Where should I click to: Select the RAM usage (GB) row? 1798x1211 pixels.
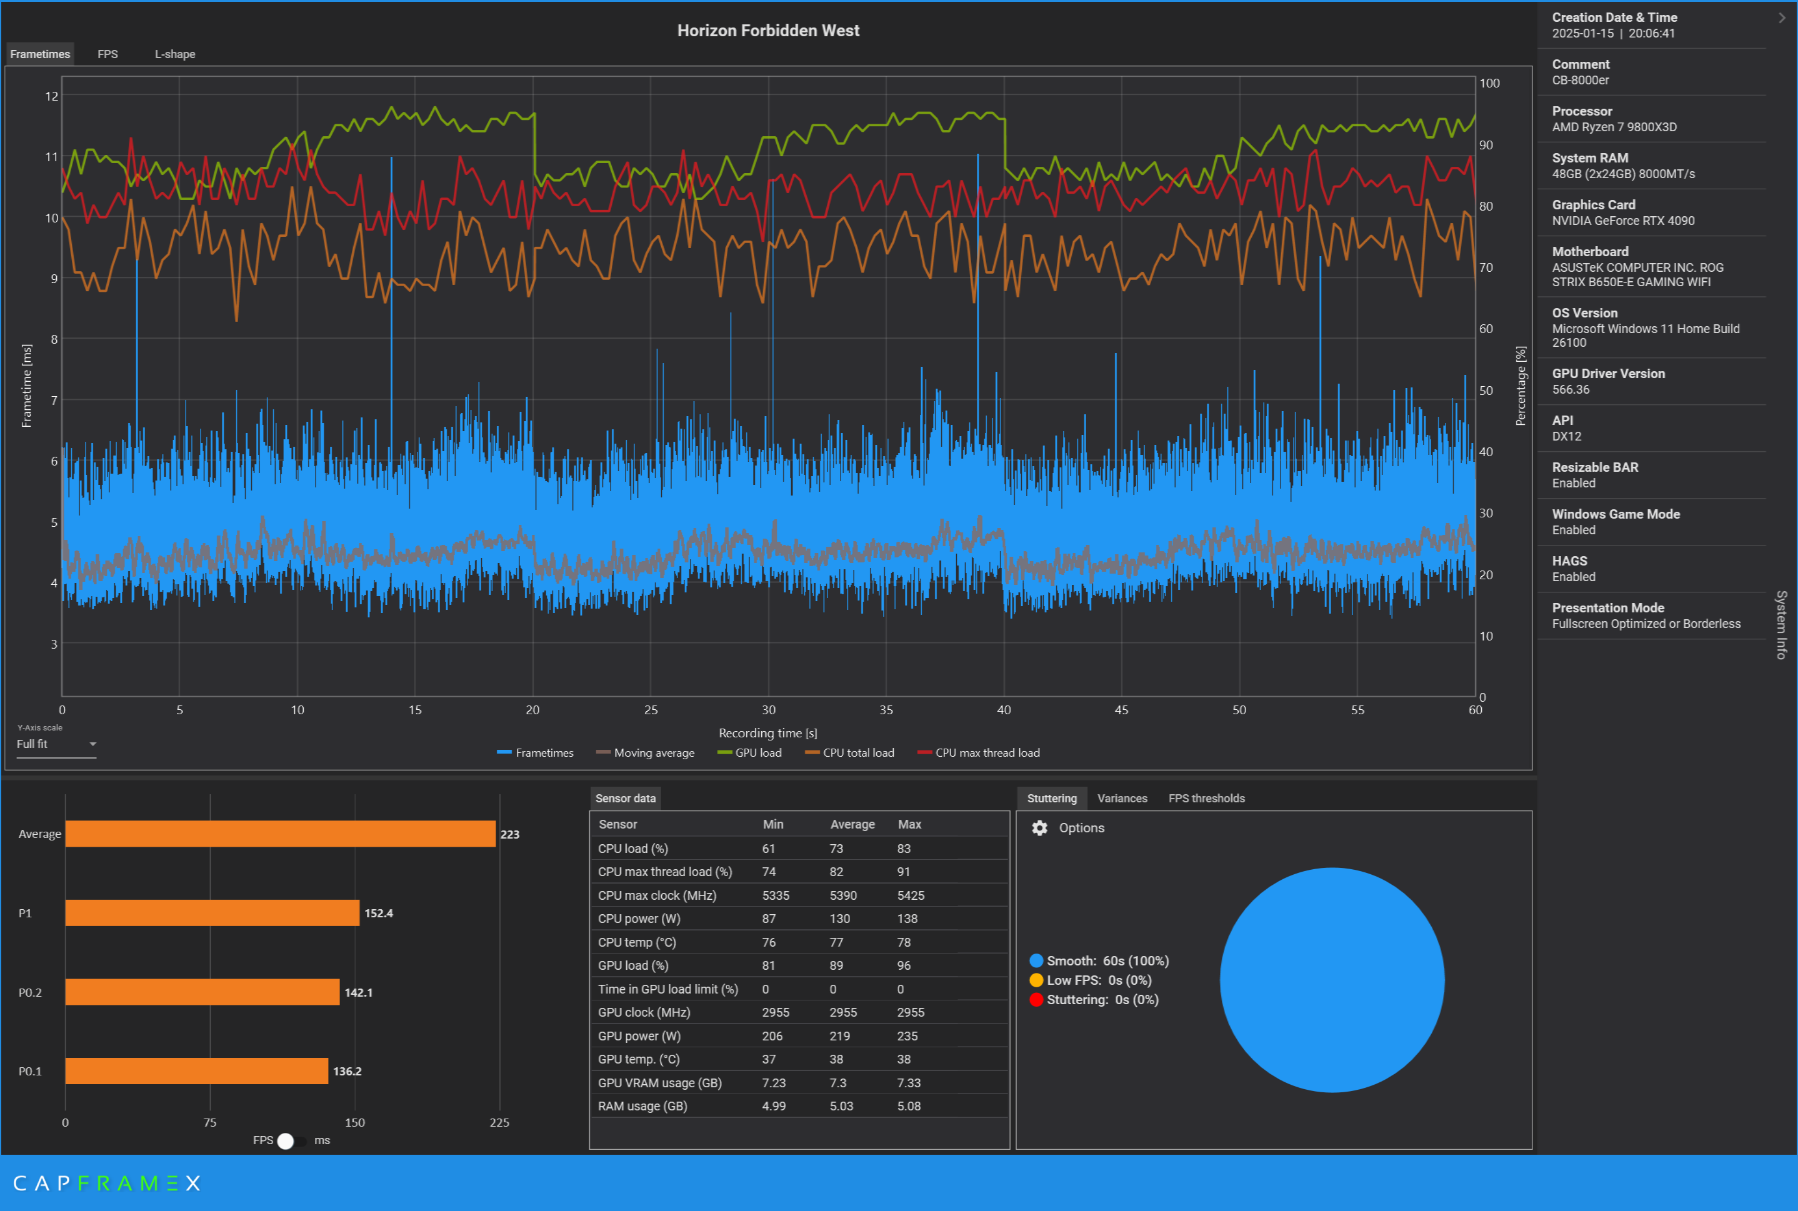point(799,1106)
